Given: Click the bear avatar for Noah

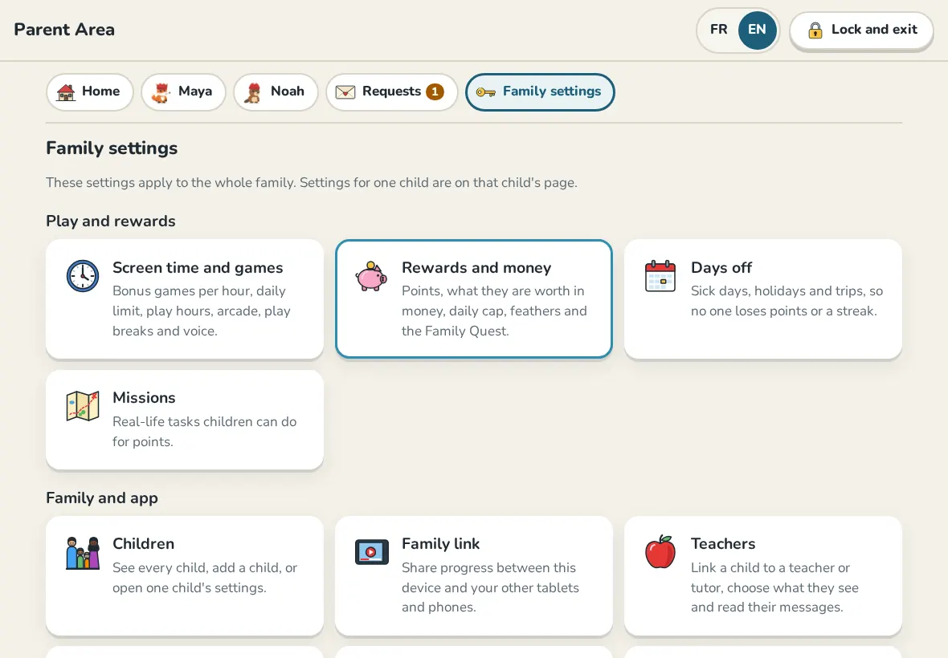Looking at the screenshot, I should click(x=253, y=92).
